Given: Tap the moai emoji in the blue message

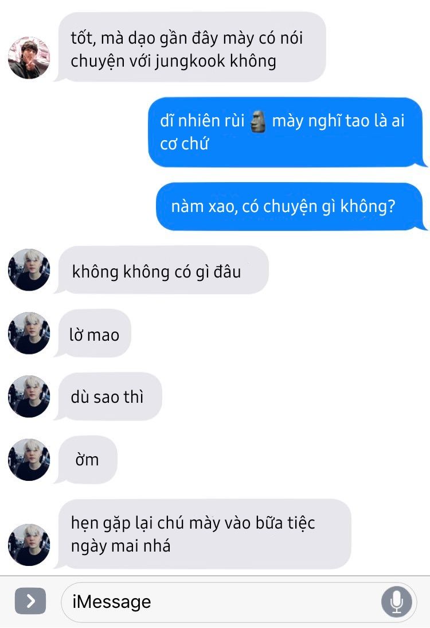Looking at the screenshot, I should (258, 121).
